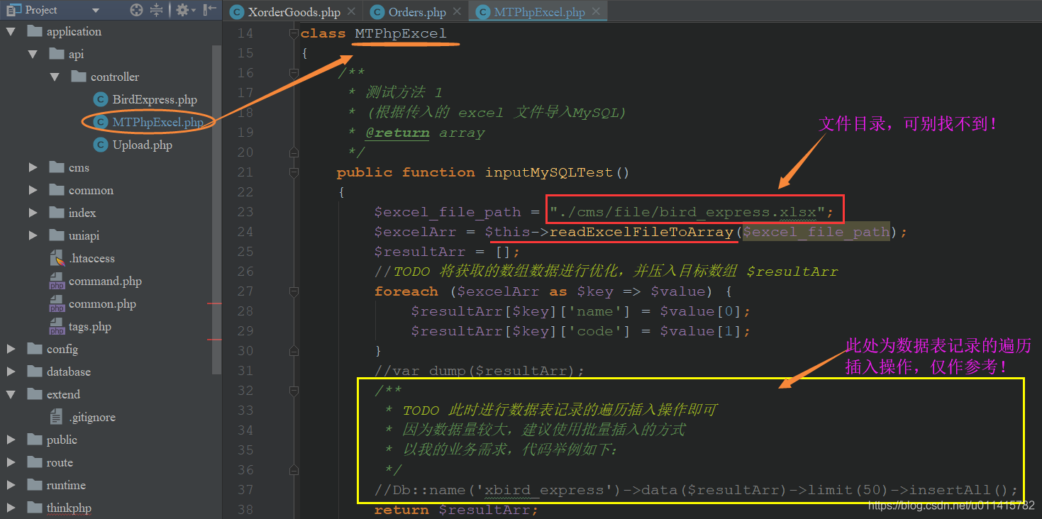Hide the Project panel with the hide icon

210,10
